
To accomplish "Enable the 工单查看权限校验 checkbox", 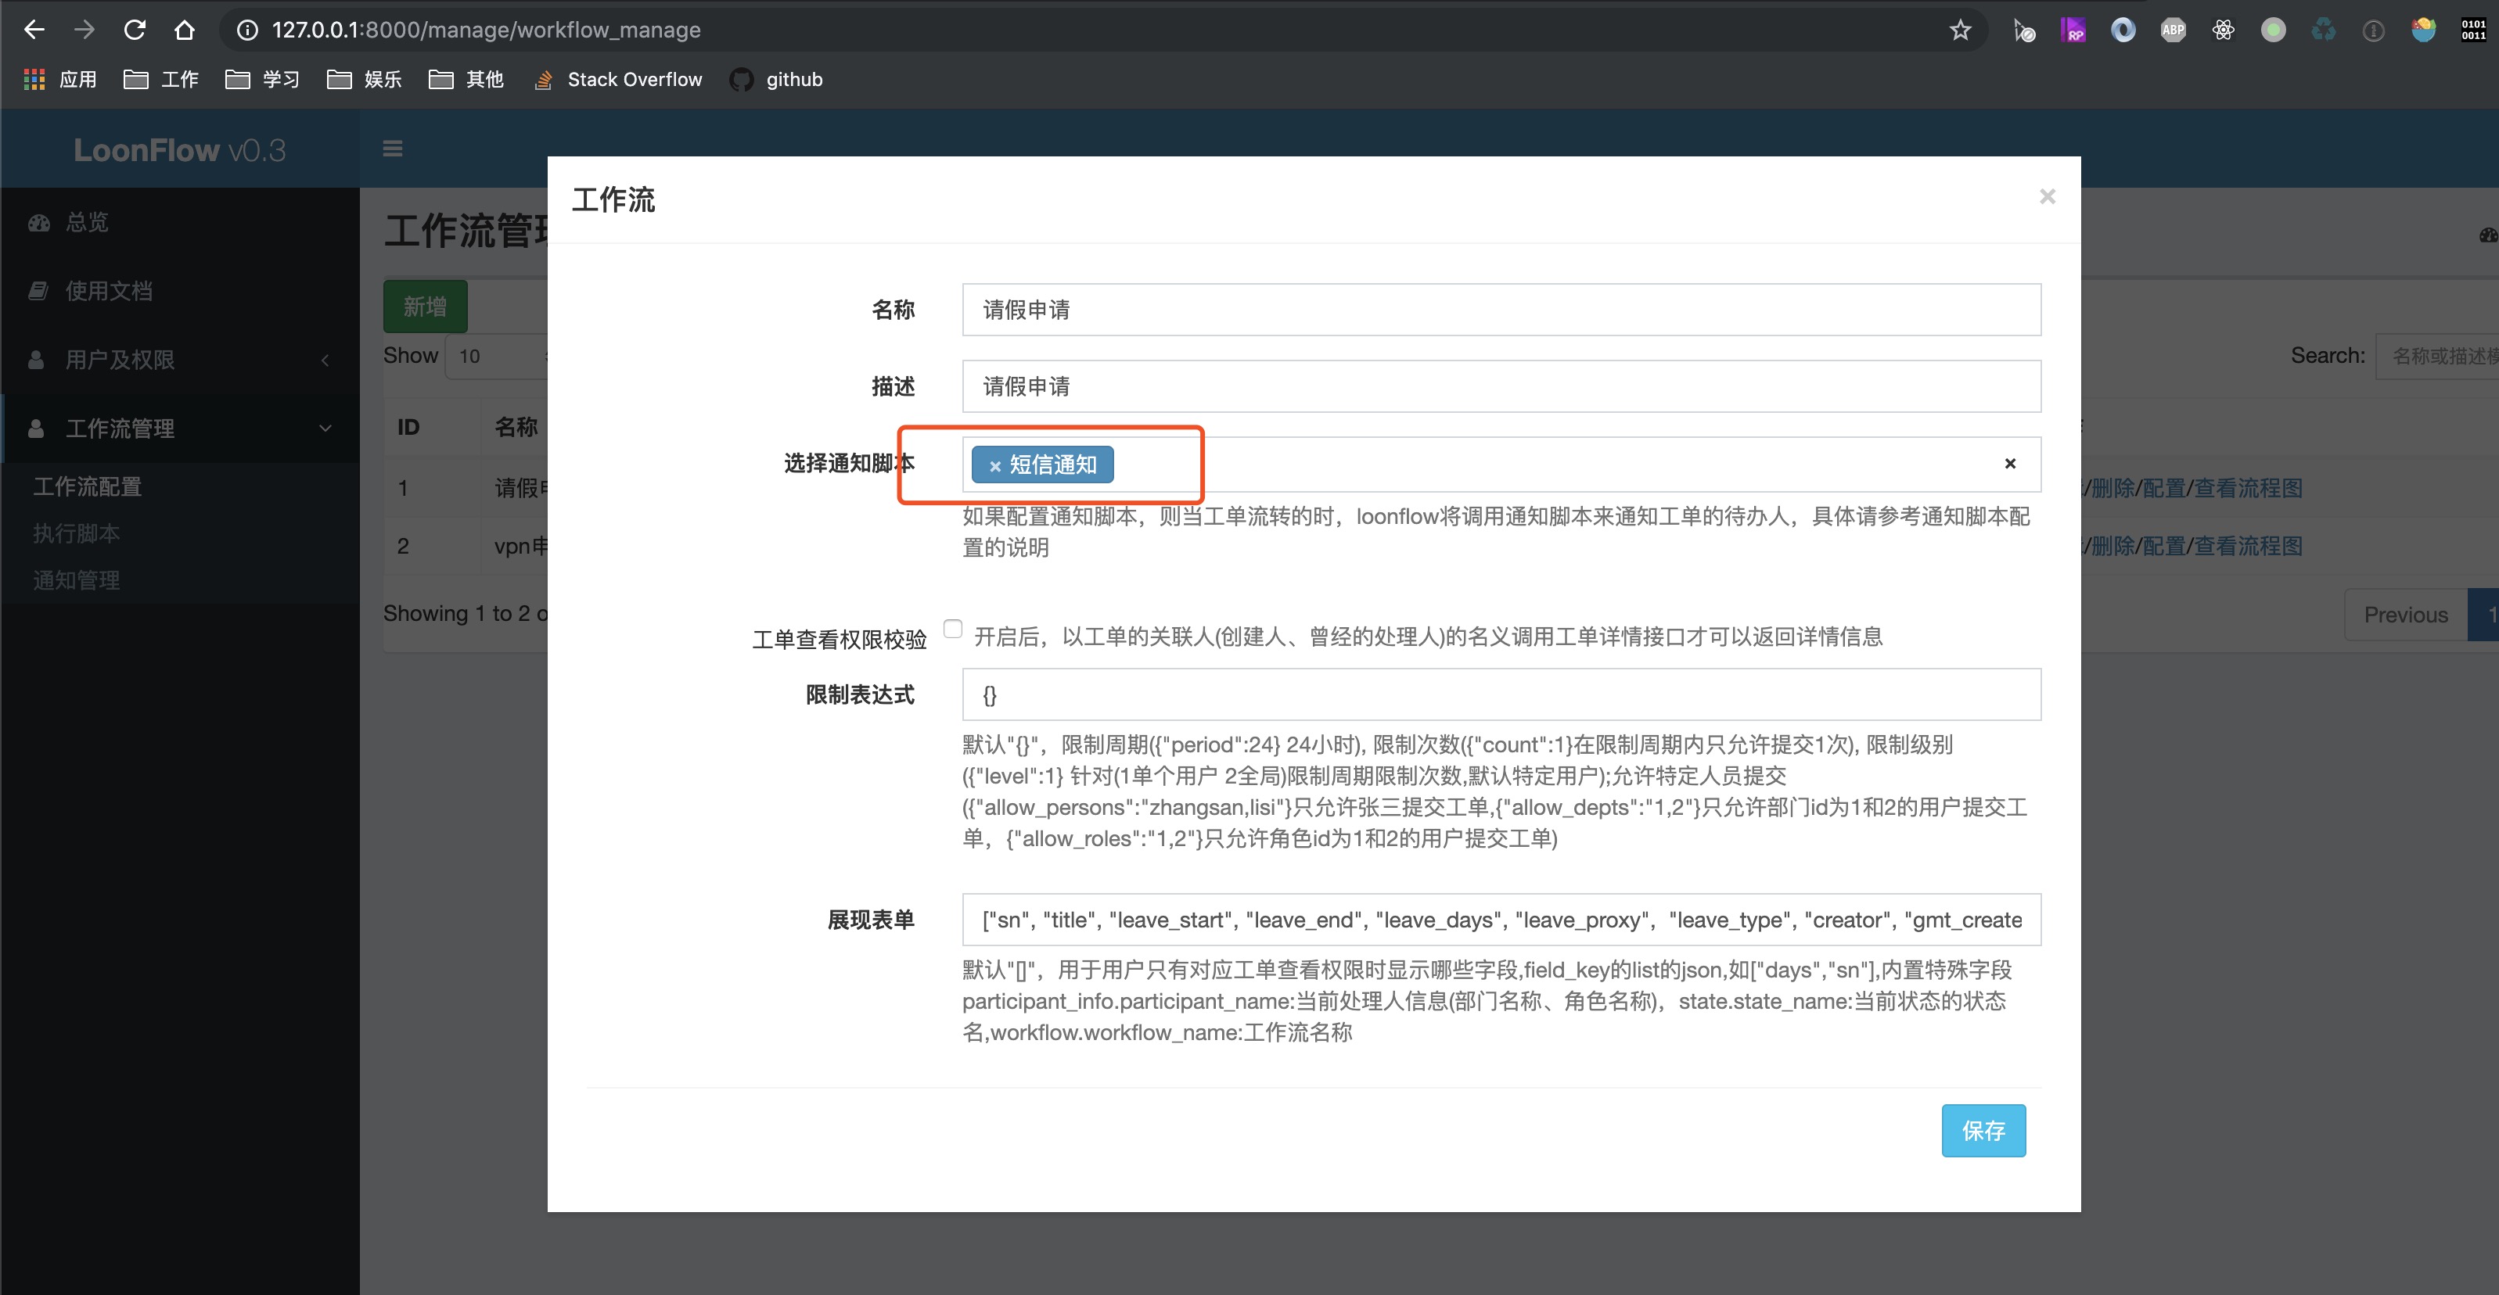I will click(953, 628).
